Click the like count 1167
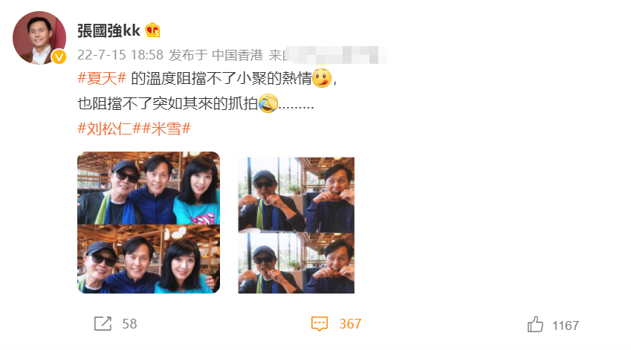Screen dimensions: 631x350 (566, 325)
